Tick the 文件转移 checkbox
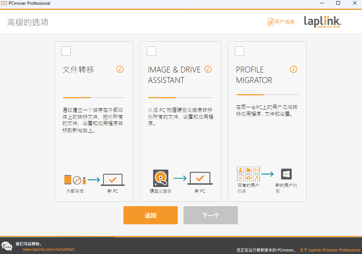This screenshot has height=254, width=362. [66, 51]
